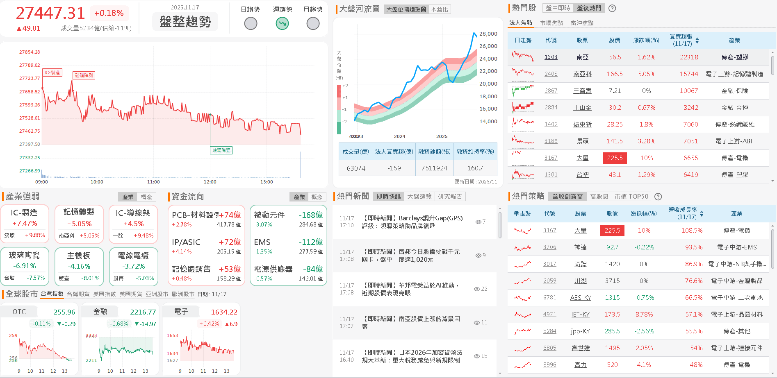Switch to the 研究報告 news tab

tap(451, 196)
